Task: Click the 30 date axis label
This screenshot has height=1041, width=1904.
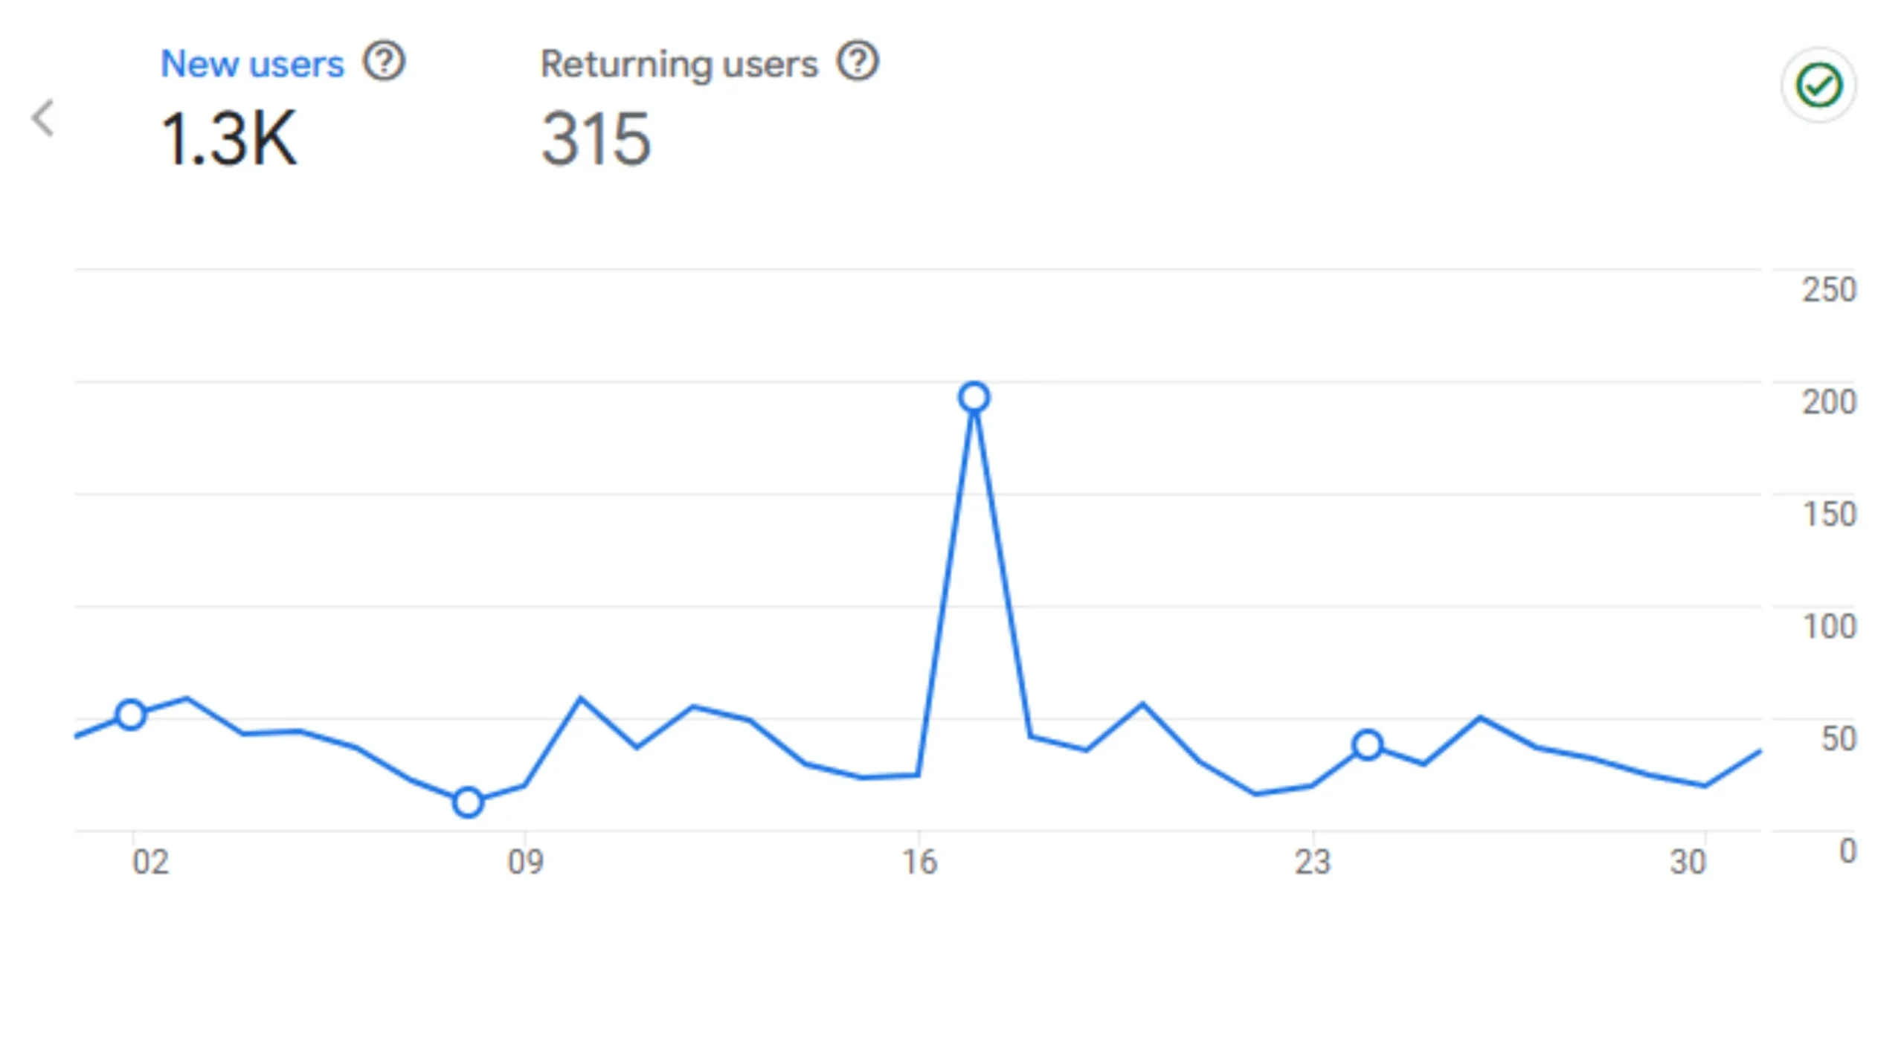Action: (1688, 863)
